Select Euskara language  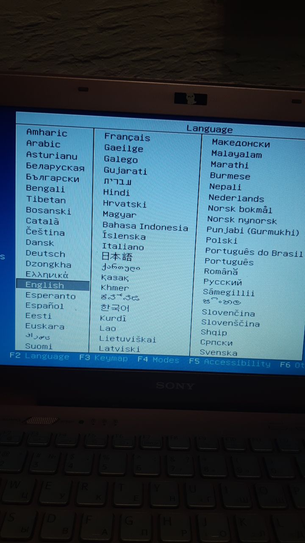[44, 326]
